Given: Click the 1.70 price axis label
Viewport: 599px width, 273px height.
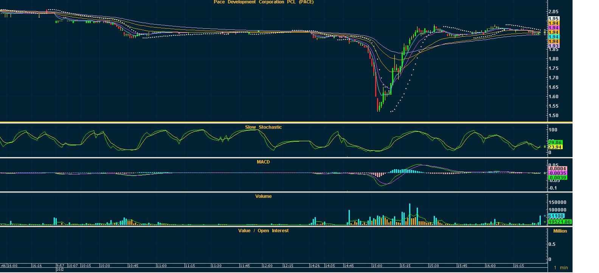Looking at the screenshot, I should click(553, 78).
